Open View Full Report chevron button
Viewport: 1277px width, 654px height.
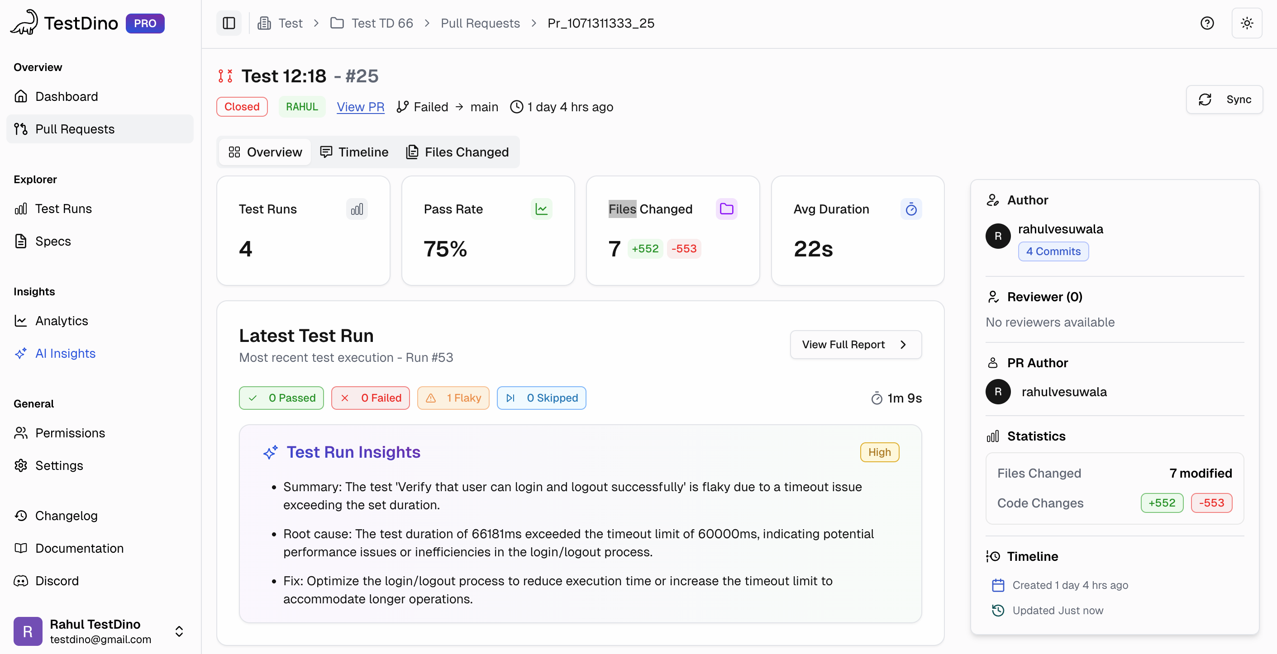pyautogui.click(x=855, y=344)
